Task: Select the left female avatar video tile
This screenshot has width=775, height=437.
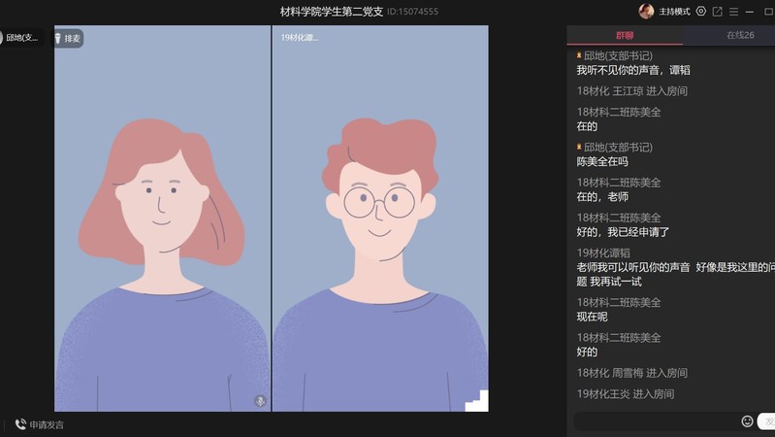Action: point(162,223)
